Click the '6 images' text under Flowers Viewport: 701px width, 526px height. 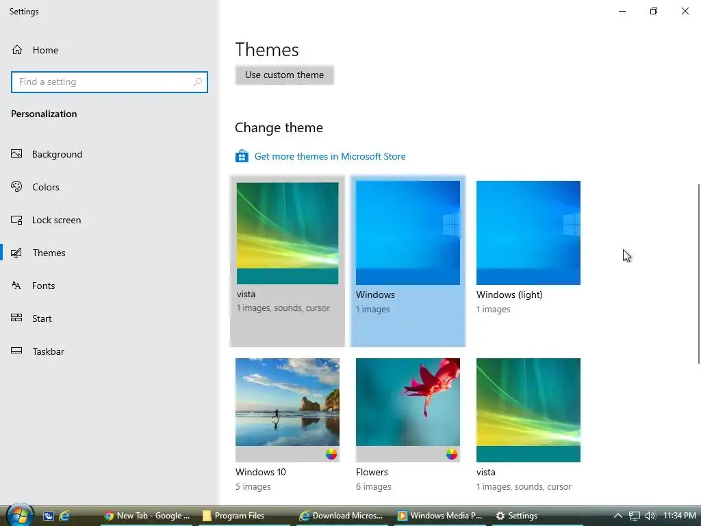373,486
